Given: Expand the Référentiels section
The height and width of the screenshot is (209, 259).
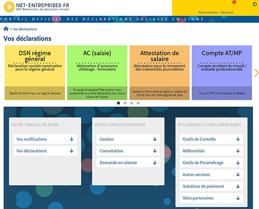Looking at the screenshot, I should (211, 151).
